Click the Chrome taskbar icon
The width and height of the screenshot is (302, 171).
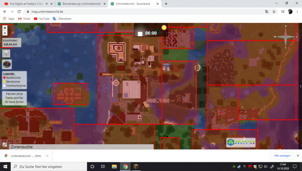point(125,167)
